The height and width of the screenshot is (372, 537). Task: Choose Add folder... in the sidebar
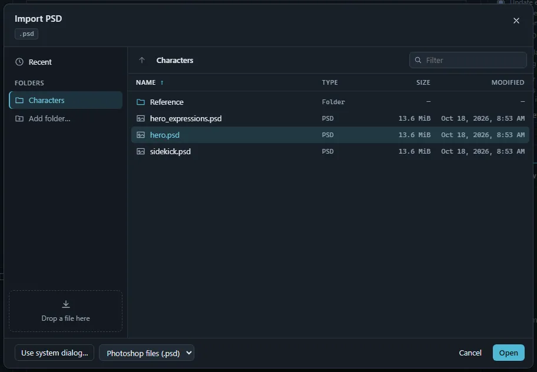click(65, 118)
